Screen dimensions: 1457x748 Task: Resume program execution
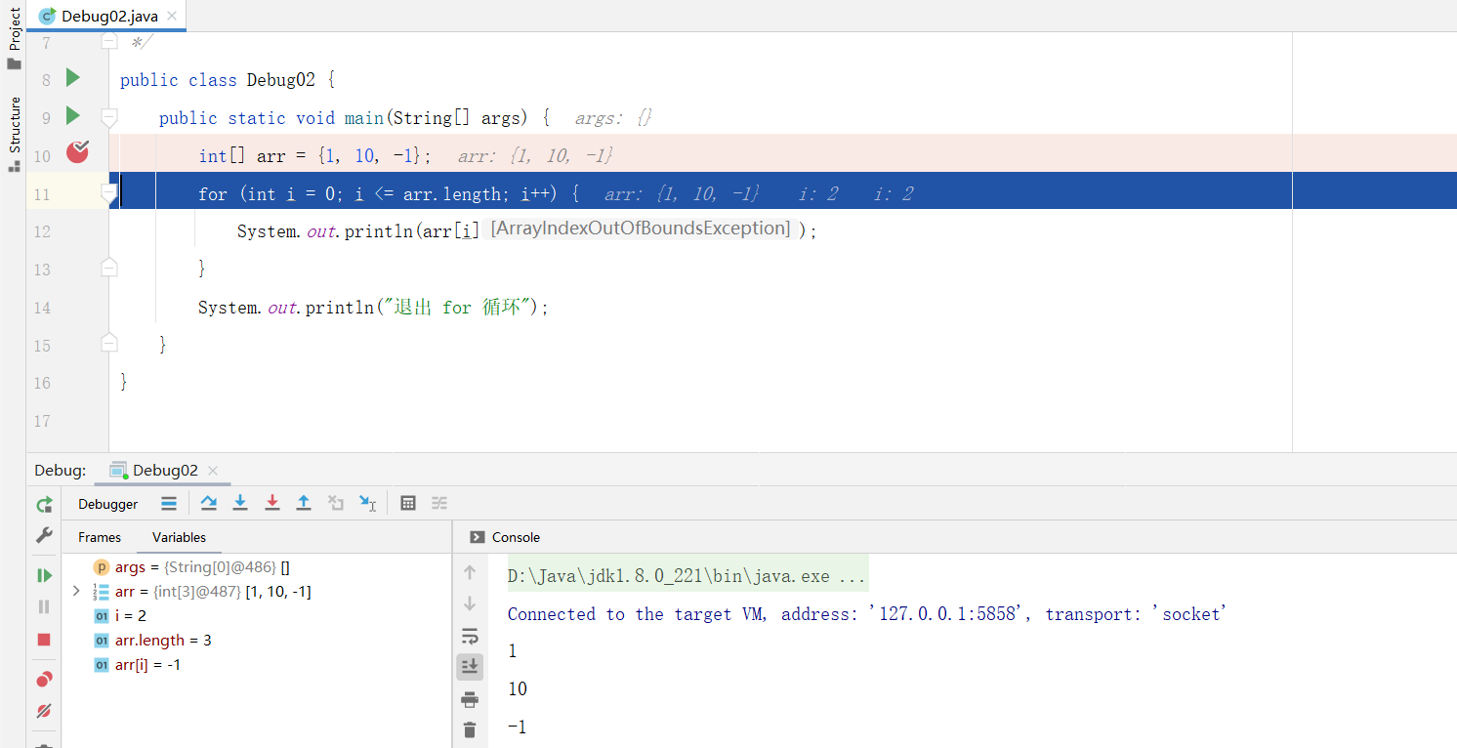tap(44, 576)
